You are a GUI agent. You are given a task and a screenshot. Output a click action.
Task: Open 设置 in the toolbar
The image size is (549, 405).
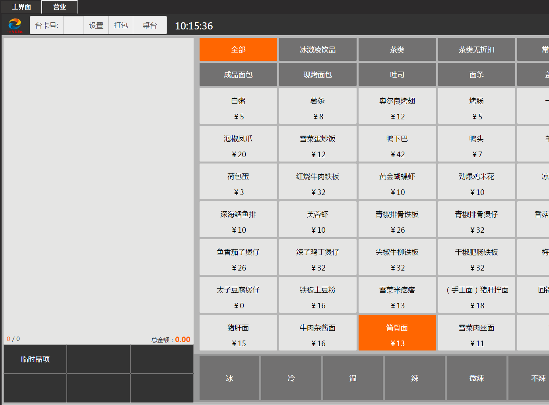tap(96, 25)
